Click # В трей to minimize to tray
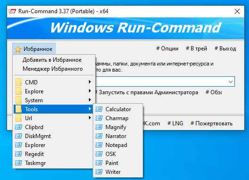 pos(196,49)
